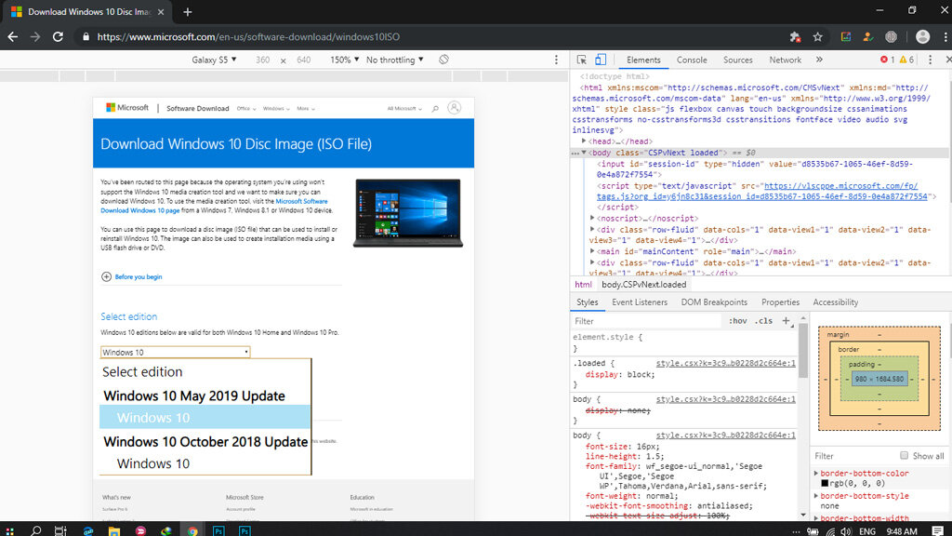Collapse the body element node

584,153
